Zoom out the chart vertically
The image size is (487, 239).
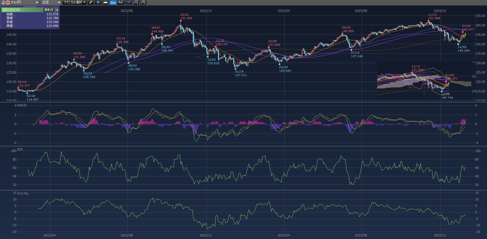click(x=136, y=2)
